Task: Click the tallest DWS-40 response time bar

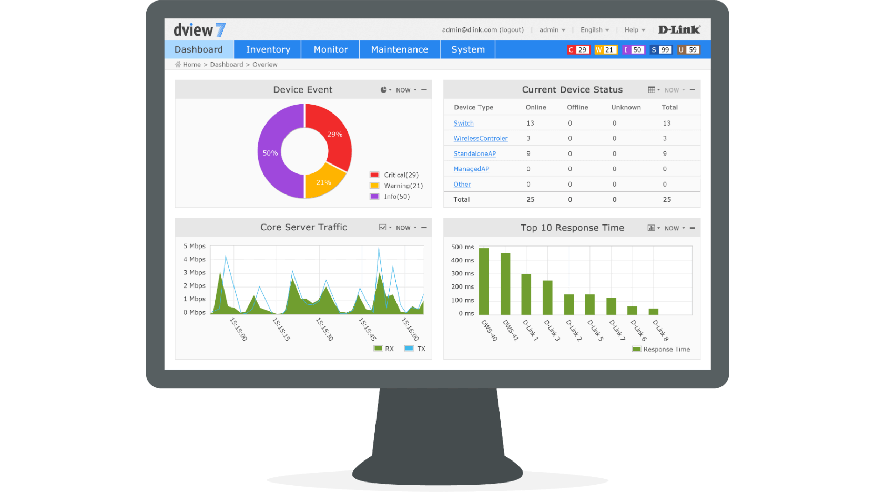Action: pos(484,281)
